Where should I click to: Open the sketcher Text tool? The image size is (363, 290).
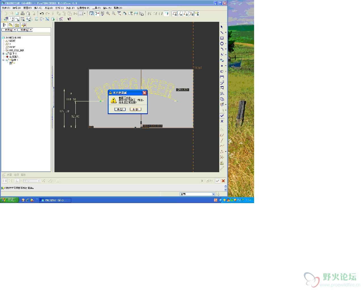[x=222, y=93]
